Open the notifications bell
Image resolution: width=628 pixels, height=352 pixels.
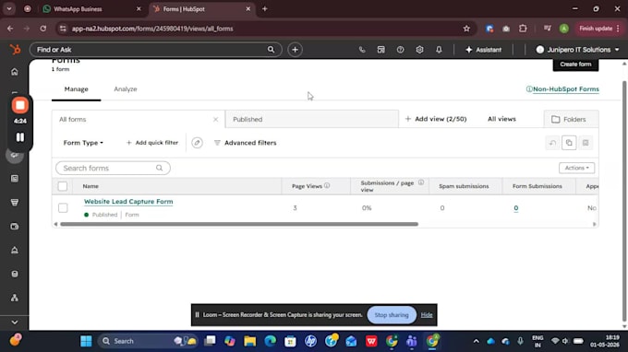click(439, 50)
